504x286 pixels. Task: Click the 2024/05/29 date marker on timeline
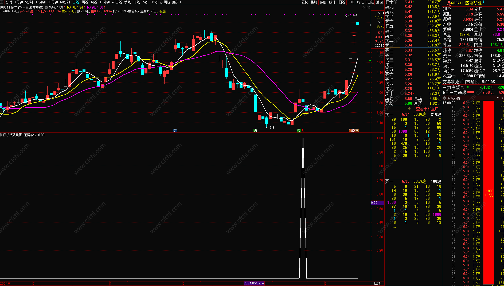[x=254, y=283]
